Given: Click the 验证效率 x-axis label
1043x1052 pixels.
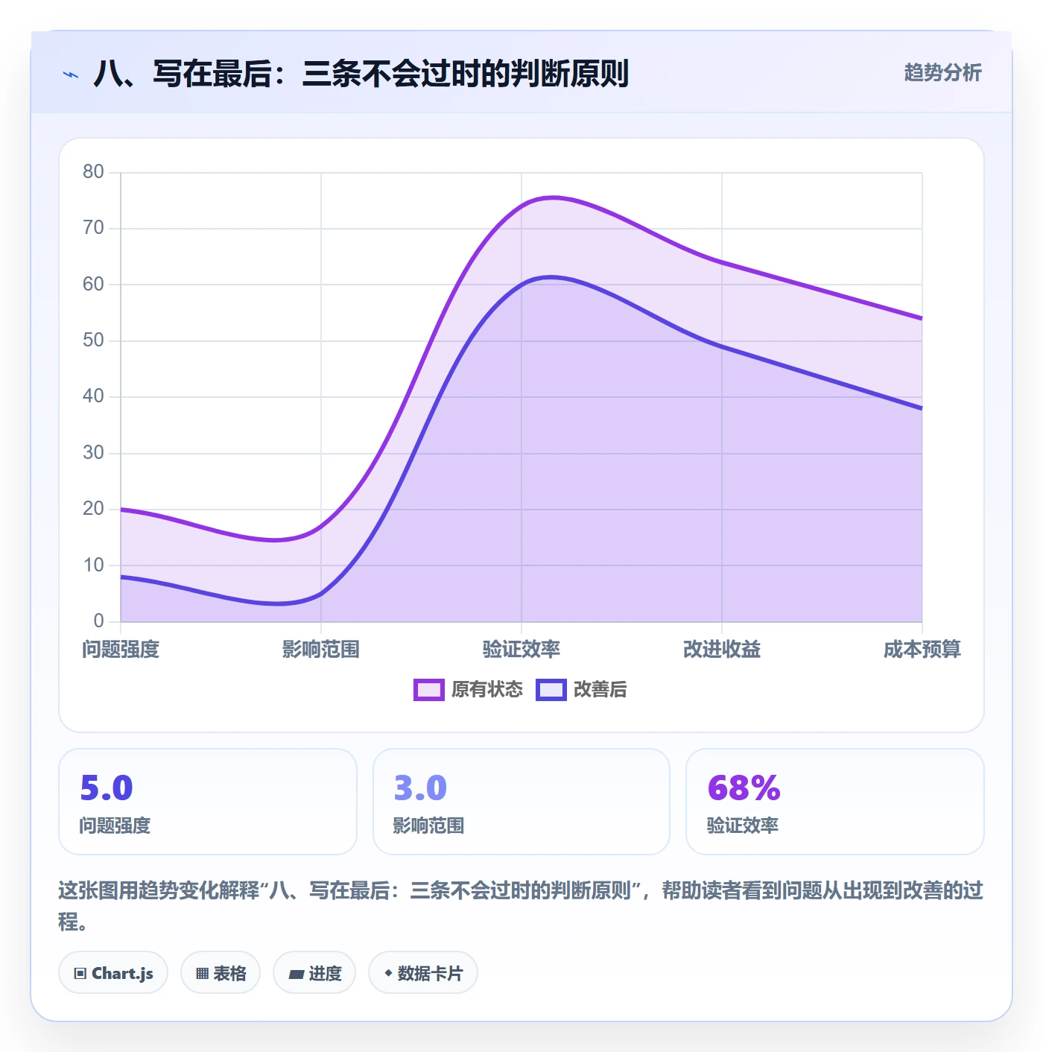Looking at the screenshot, I should click(x=521, y=649).
